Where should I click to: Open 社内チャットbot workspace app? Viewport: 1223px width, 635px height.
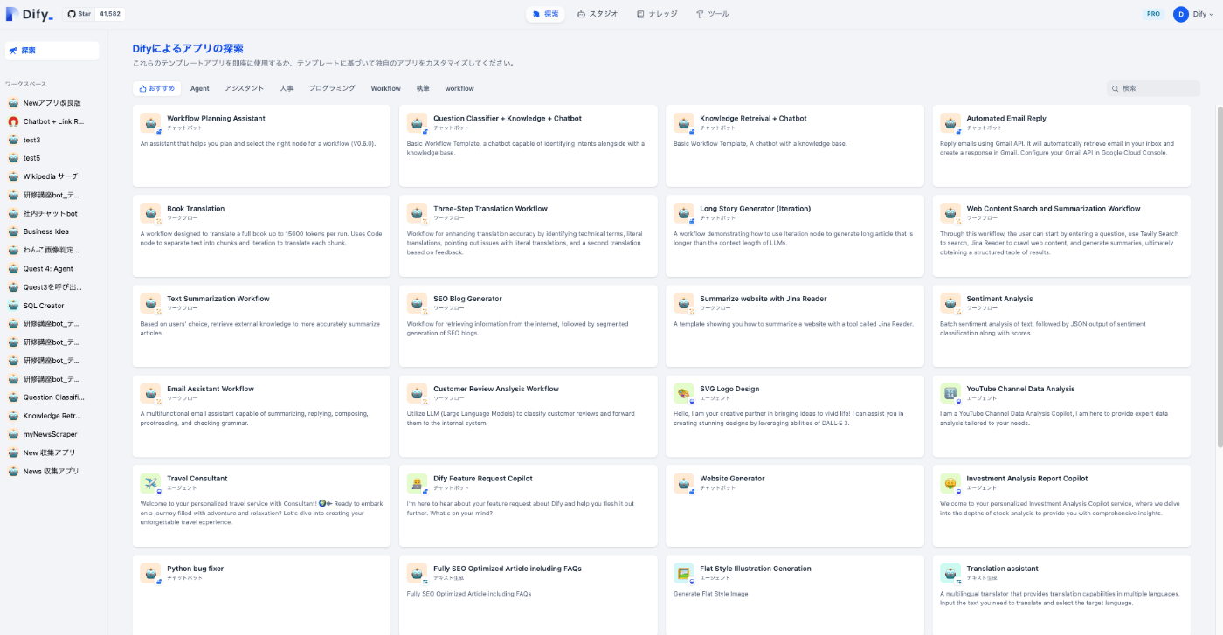pyautogui.click(x=52, y=213)
